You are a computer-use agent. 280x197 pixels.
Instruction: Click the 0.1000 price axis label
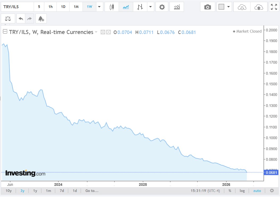pyautogui.click(x=272, y=138)
